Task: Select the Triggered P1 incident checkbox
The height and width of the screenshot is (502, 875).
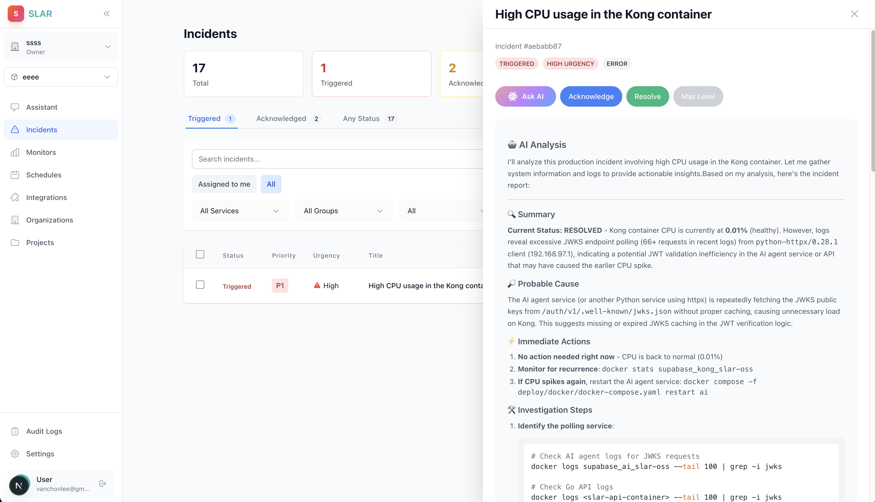Action: tap(200, 285)
